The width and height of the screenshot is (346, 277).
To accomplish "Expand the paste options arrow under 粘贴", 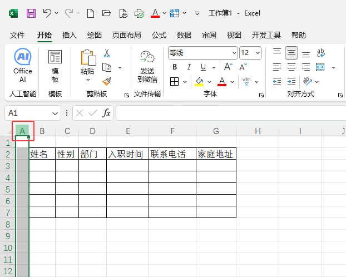I will click(x=88, y=80).
